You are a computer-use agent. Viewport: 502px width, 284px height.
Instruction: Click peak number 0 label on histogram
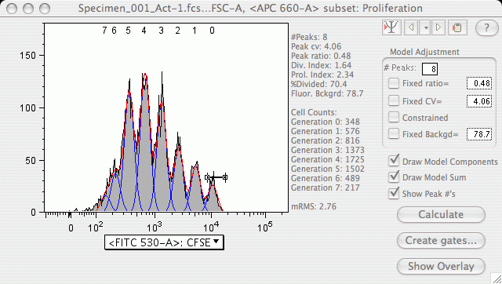tap(212, 31)
